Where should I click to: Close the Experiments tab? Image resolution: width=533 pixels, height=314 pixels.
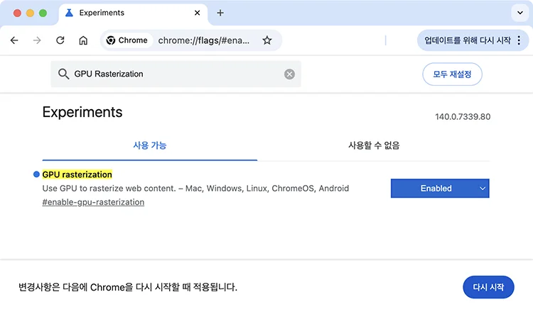click(x=197, y=13)
